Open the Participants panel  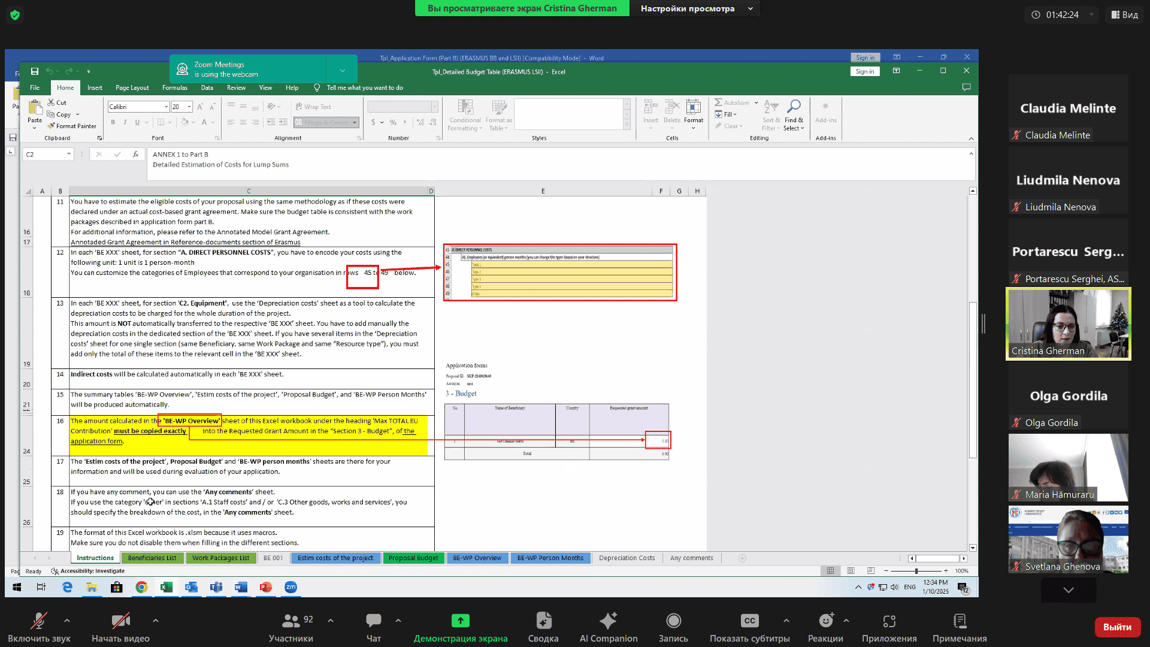point(291,621)
